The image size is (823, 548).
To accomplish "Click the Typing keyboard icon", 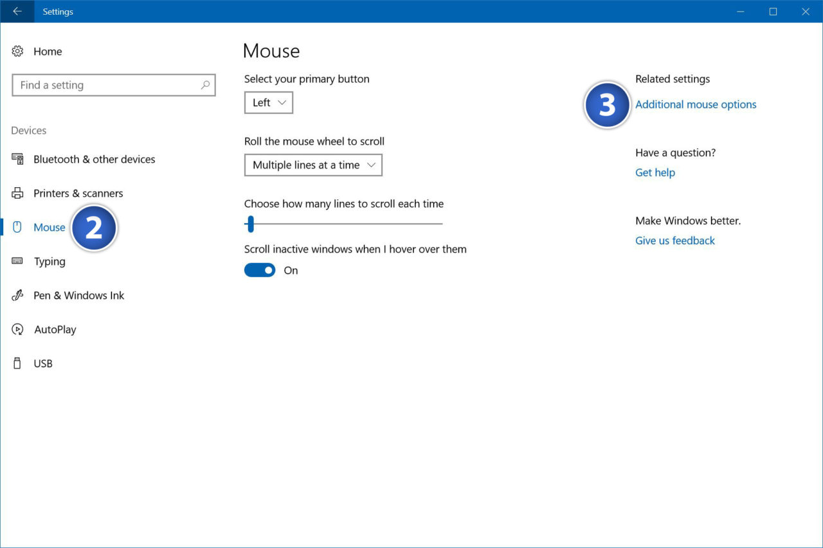I will coord(17,261).
